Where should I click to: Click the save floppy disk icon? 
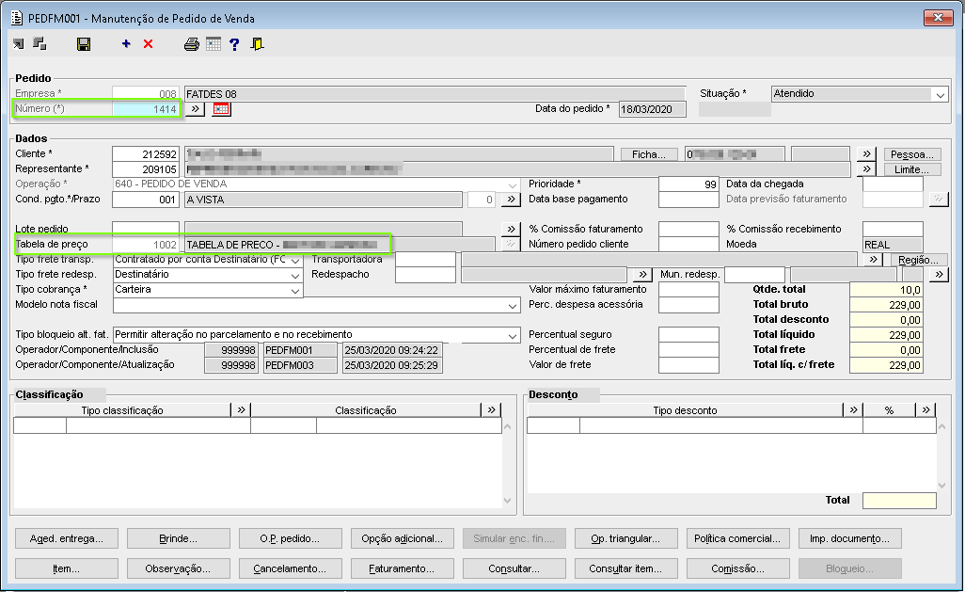84,44
